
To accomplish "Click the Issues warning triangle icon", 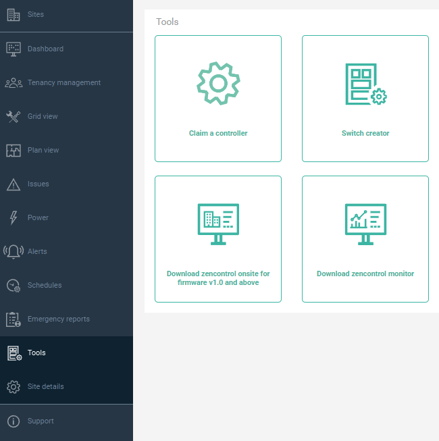I will (x=14, y=184).
